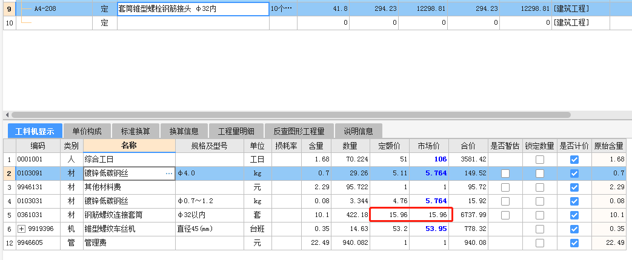Click code cell 9946605
The image size is (632, 260).
38,243
